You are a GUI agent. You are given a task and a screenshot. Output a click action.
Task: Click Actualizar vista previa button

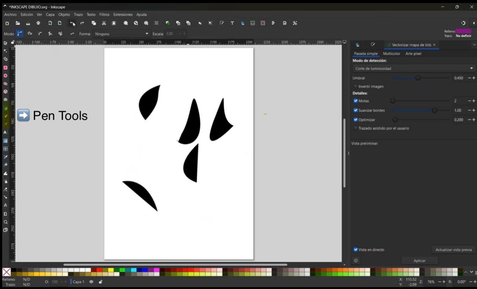(x=454, y=250)
